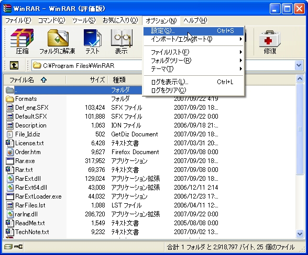
Task: Click the License.txt file icon
Action: pos(10,143)
